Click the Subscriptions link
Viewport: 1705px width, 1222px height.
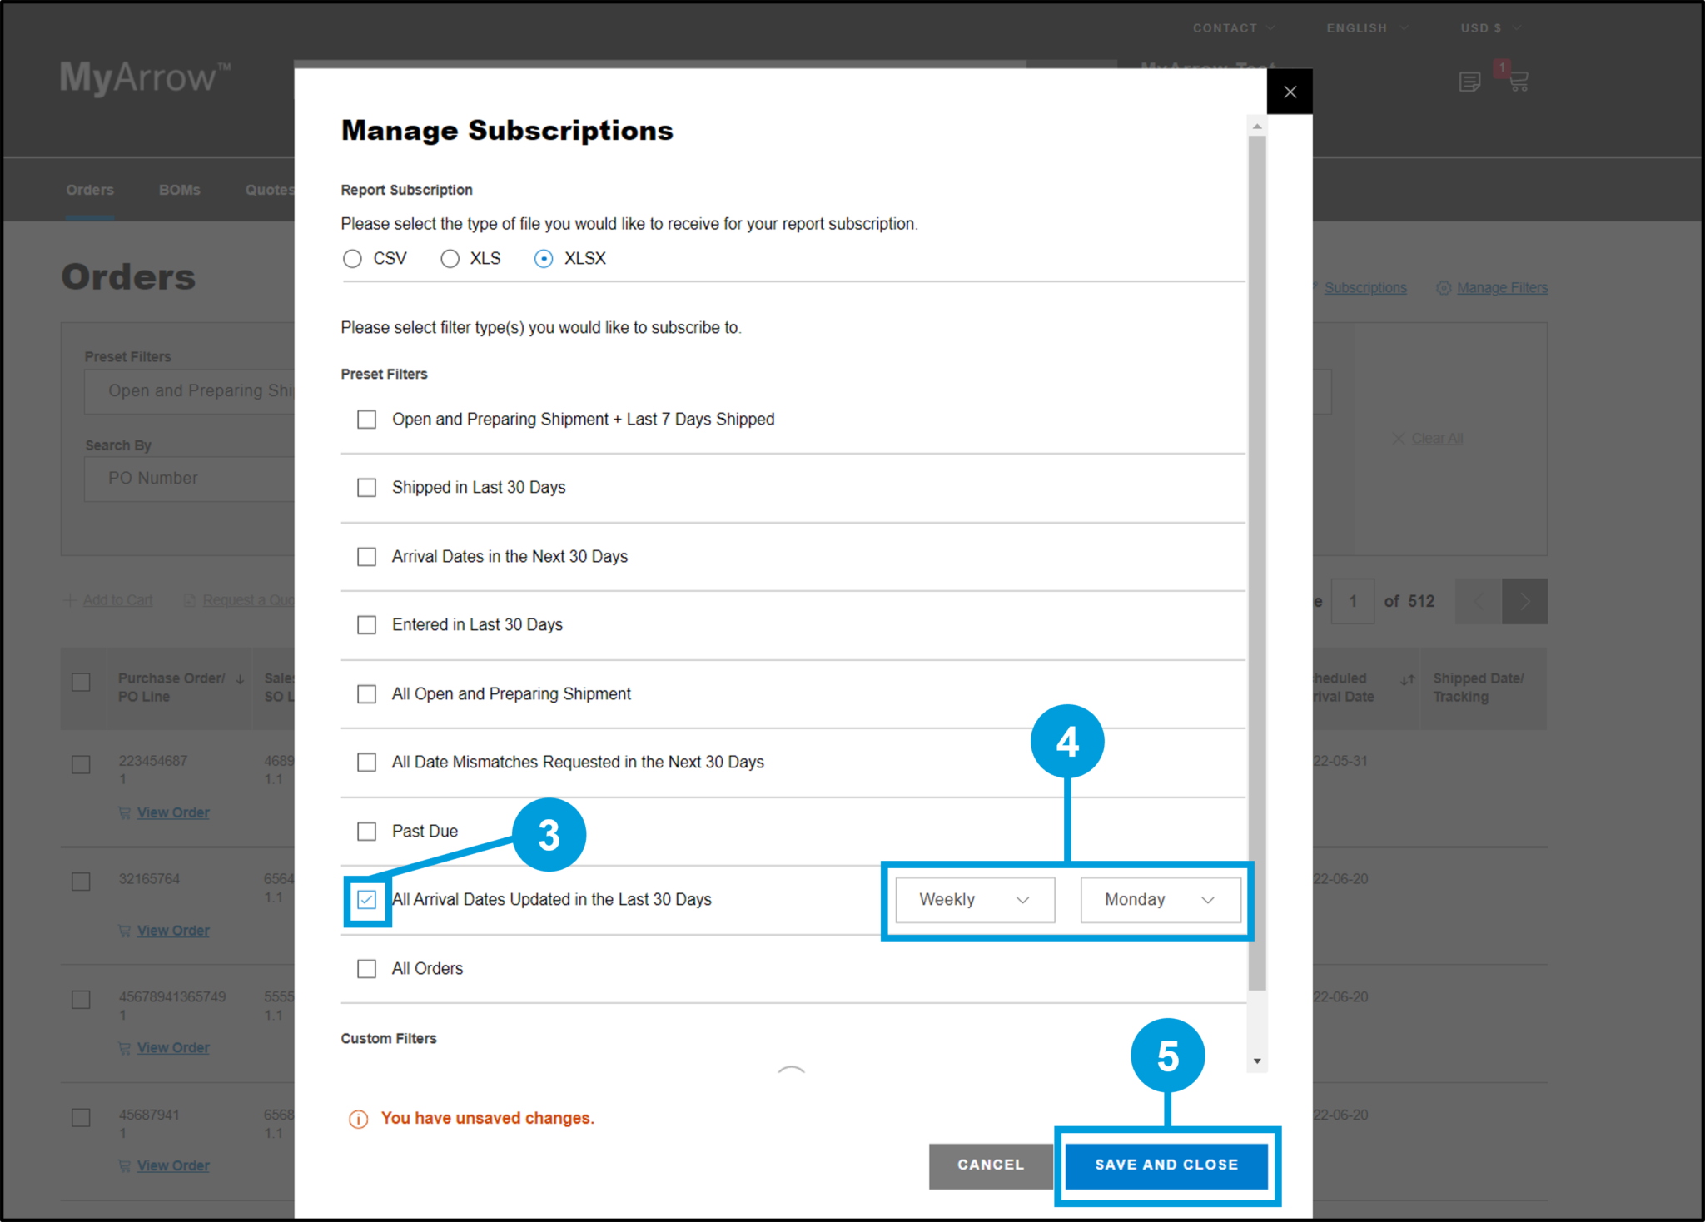point(1365,287)
